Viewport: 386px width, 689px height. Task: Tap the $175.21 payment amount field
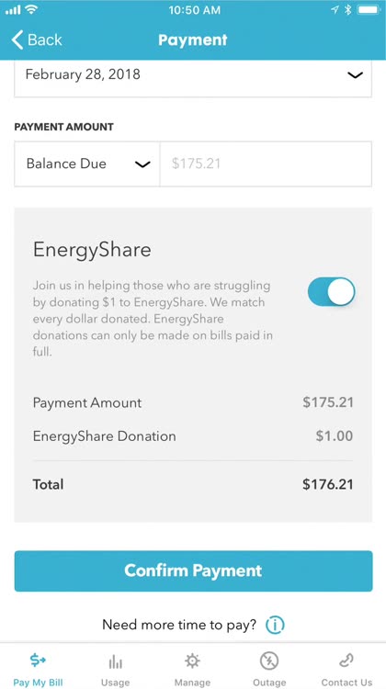[266, 164]
